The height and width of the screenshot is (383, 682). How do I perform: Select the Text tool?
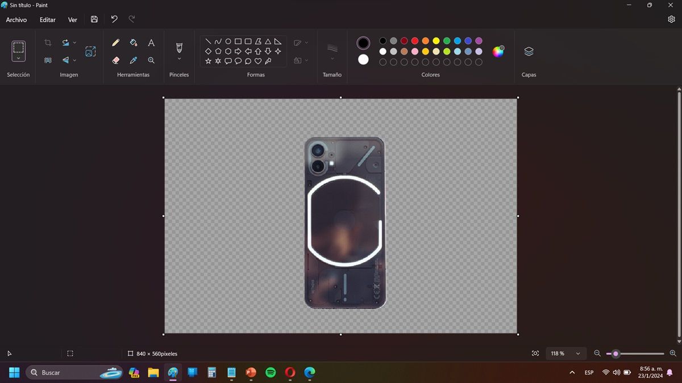pyautogui.click(x=151, y=43)
